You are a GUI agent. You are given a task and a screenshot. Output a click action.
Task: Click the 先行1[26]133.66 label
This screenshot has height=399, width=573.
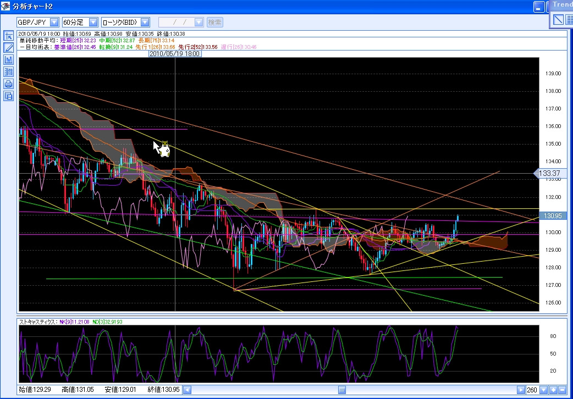pyautogui.click(x=155, y=47)
